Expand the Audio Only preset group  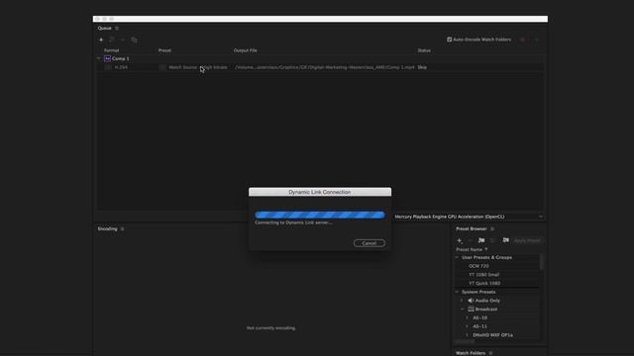pyautogui.click(x=463, y=301)
